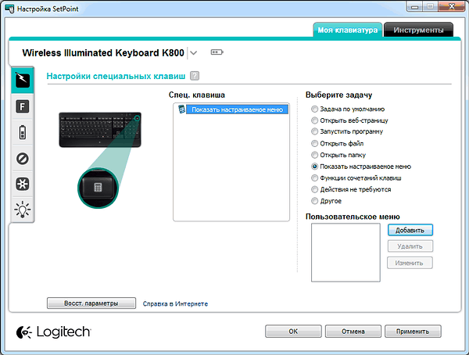Open special keys settings sidebar icon
Image resolution: width=469 pixels, height=355 pixels.
point(23,80)
